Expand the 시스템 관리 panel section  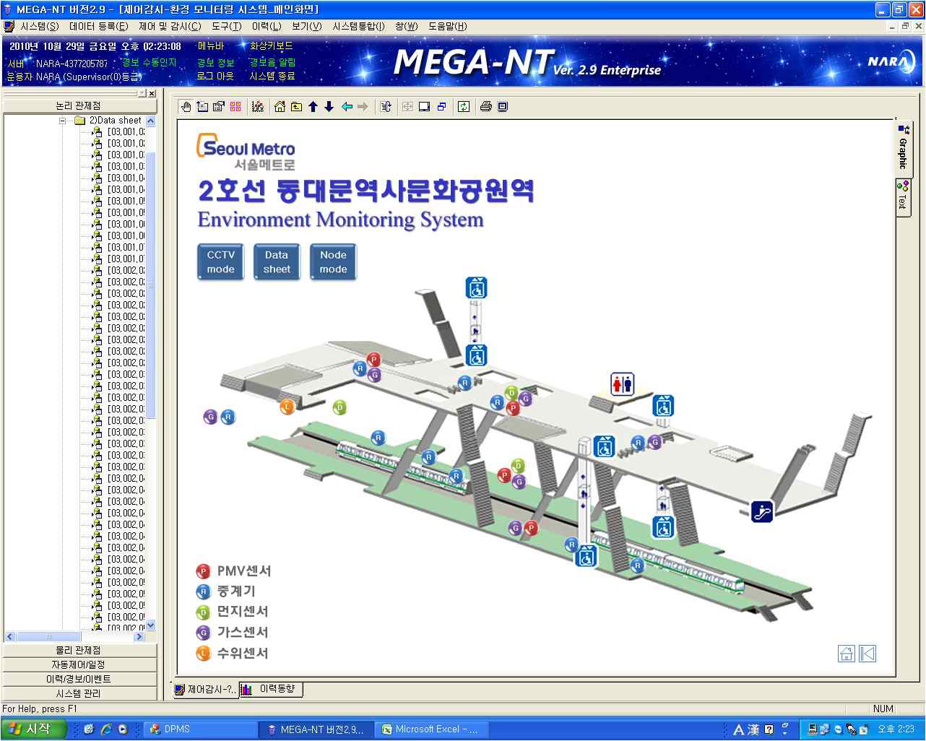(x=79, y=693)
